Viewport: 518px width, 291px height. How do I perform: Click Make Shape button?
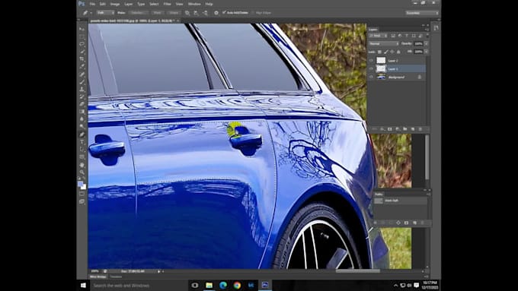174,13
